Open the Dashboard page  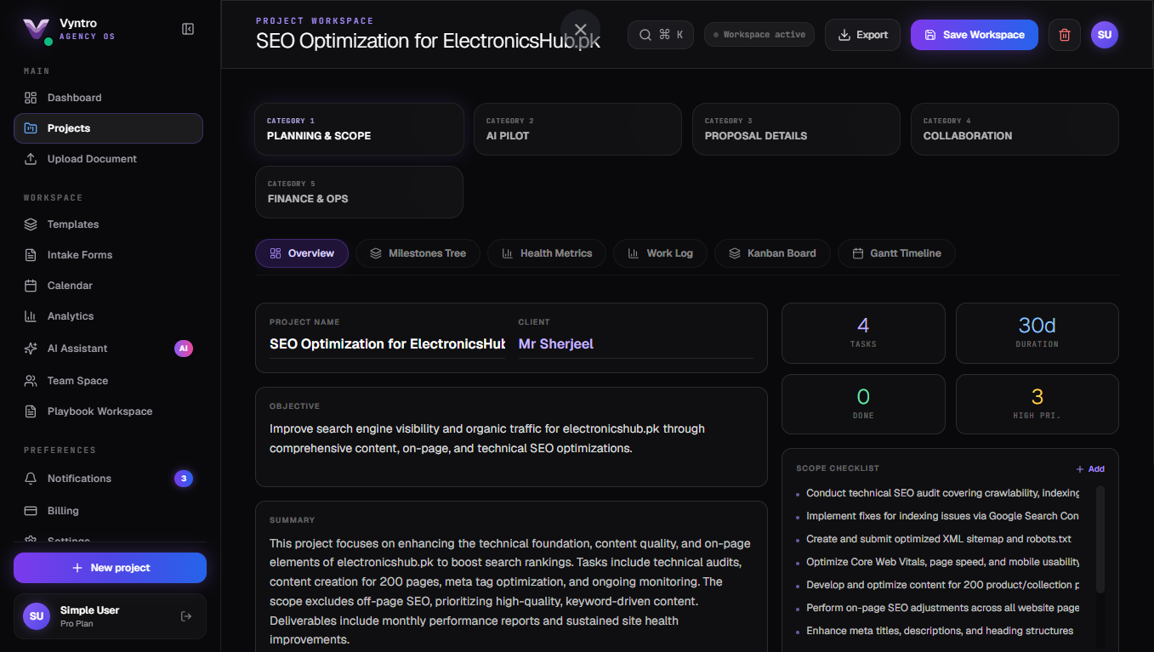click(x=108, y=98)
